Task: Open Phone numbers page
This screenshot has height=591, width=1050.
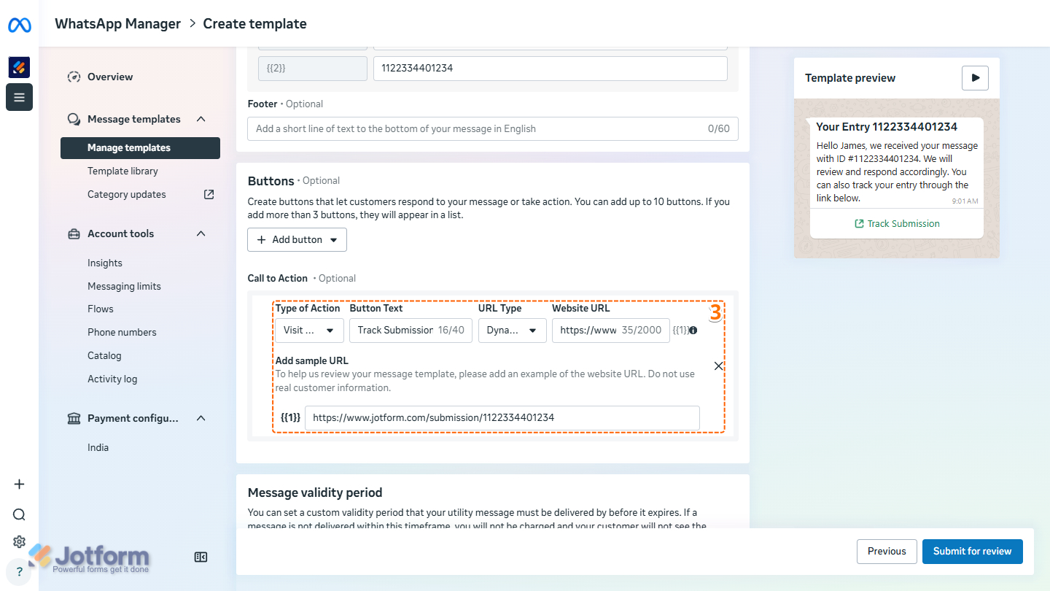Action: [x=122, y=332]
